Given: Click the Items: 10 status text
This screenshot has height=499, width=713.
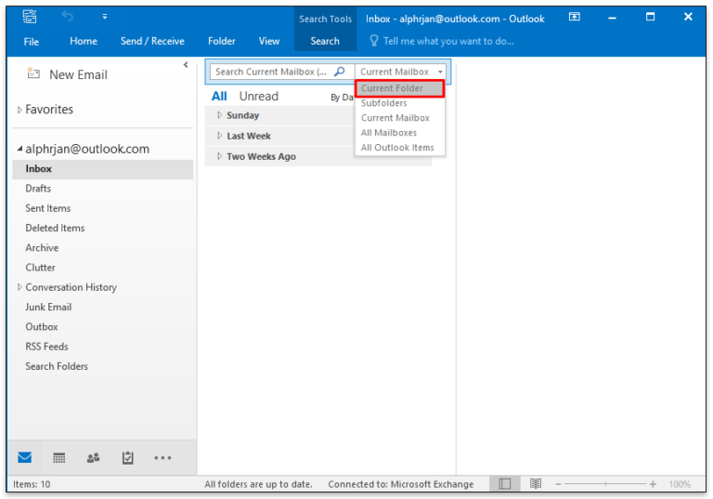Looking at the screenshot, I should (32, 484).
